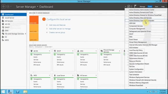Click the File and Storage Services tile icon
This screenshot has width=168, height=94.
[x=102, y=51]
